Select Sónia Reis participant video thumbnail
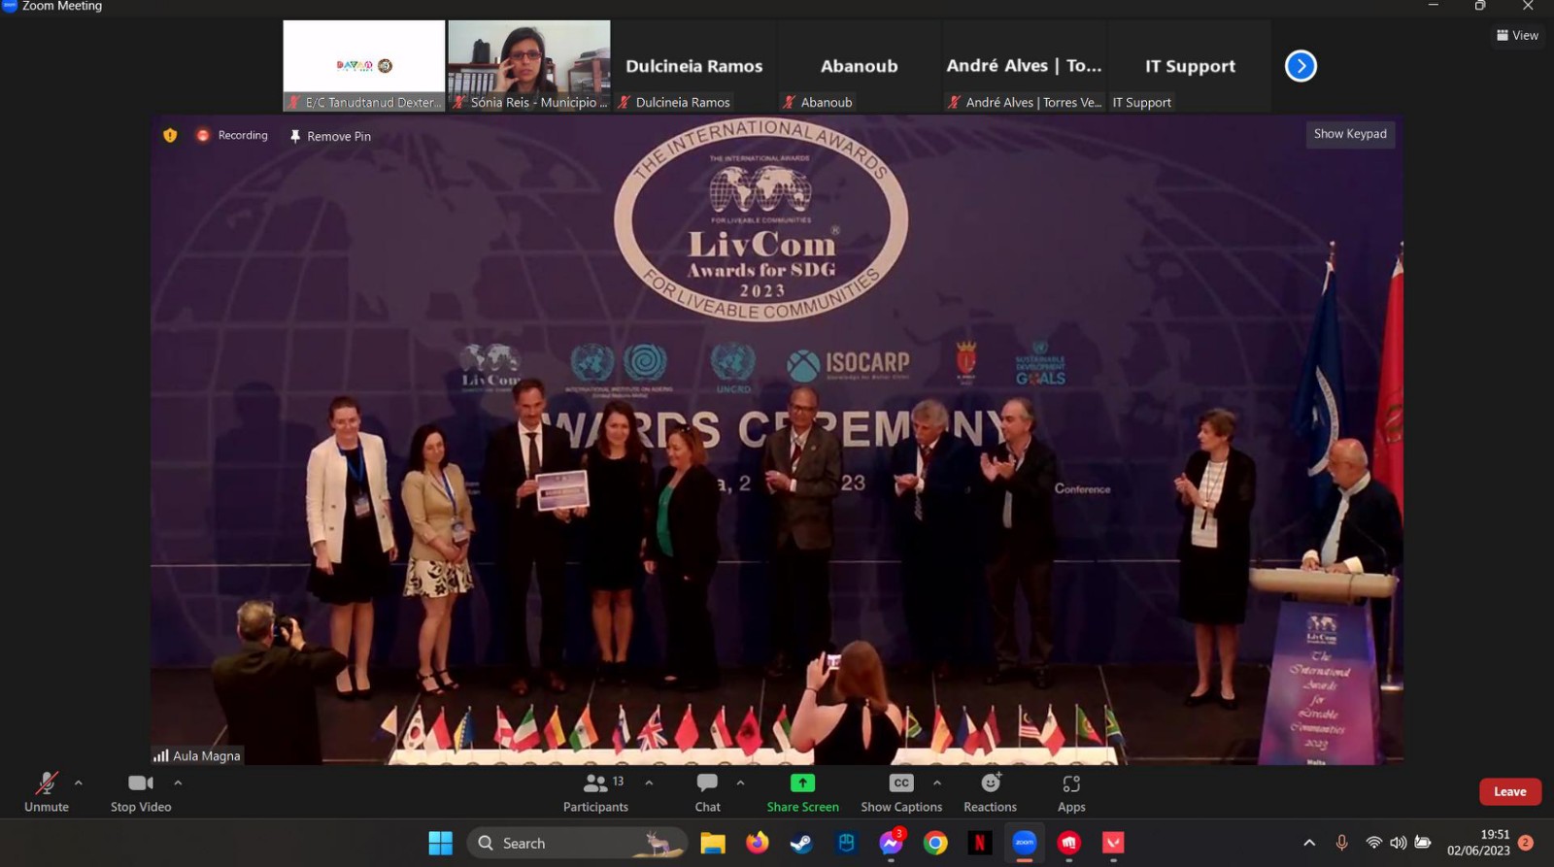The width and height of the screenshot is (1554, 867). (529, 66)
